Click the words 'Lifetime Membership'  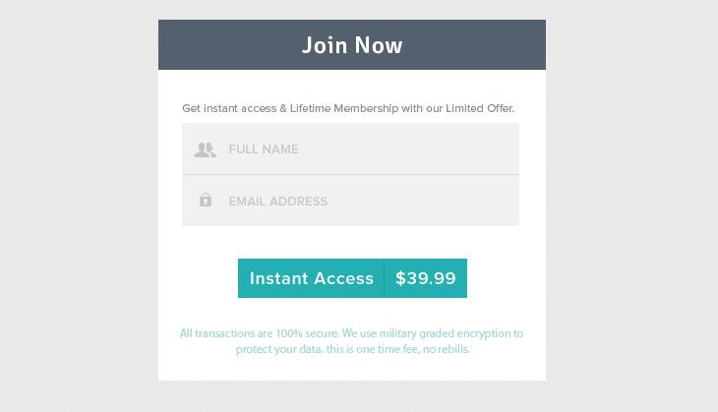(x=344, y=108)
